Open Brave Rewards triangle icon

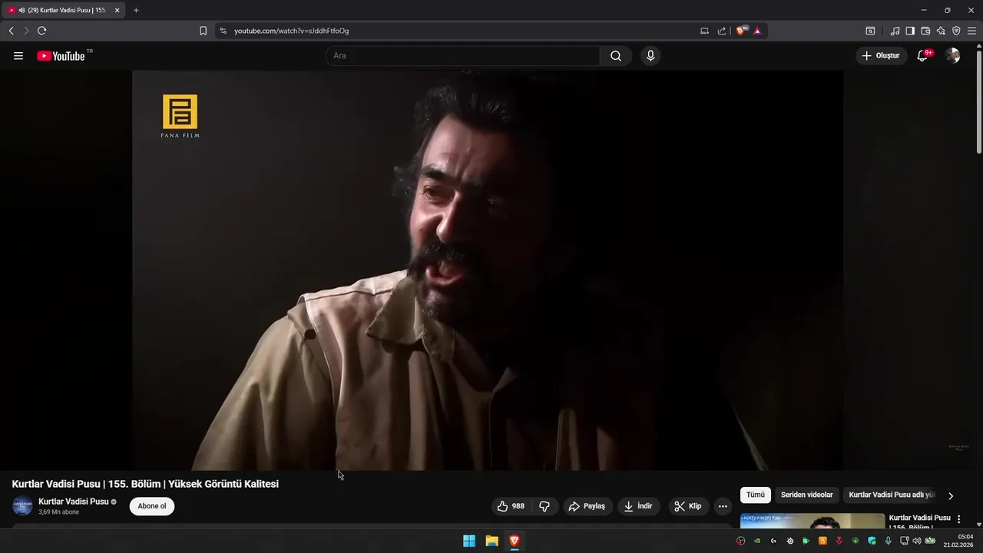757,31
